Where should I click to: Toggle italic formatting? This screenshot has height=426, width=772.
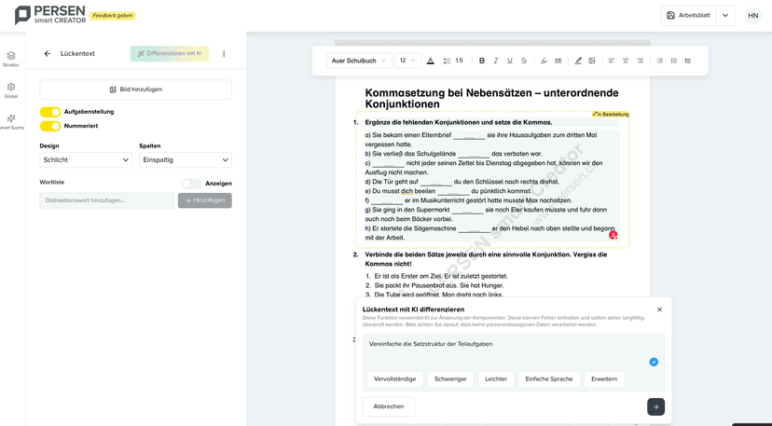(496, 61)
